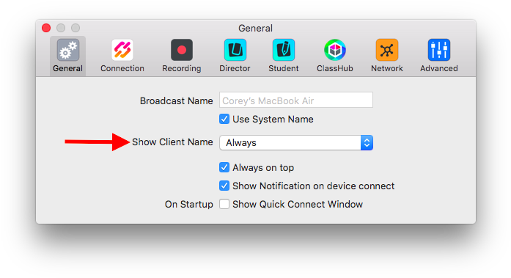Close the General preferences window
This screenshot has width=511, height=278.
(x=46, y=28)
